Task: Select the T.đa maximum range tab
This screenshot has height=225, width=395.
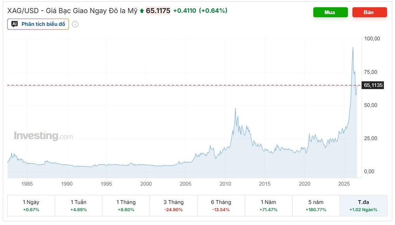Action: click(363, 206)
